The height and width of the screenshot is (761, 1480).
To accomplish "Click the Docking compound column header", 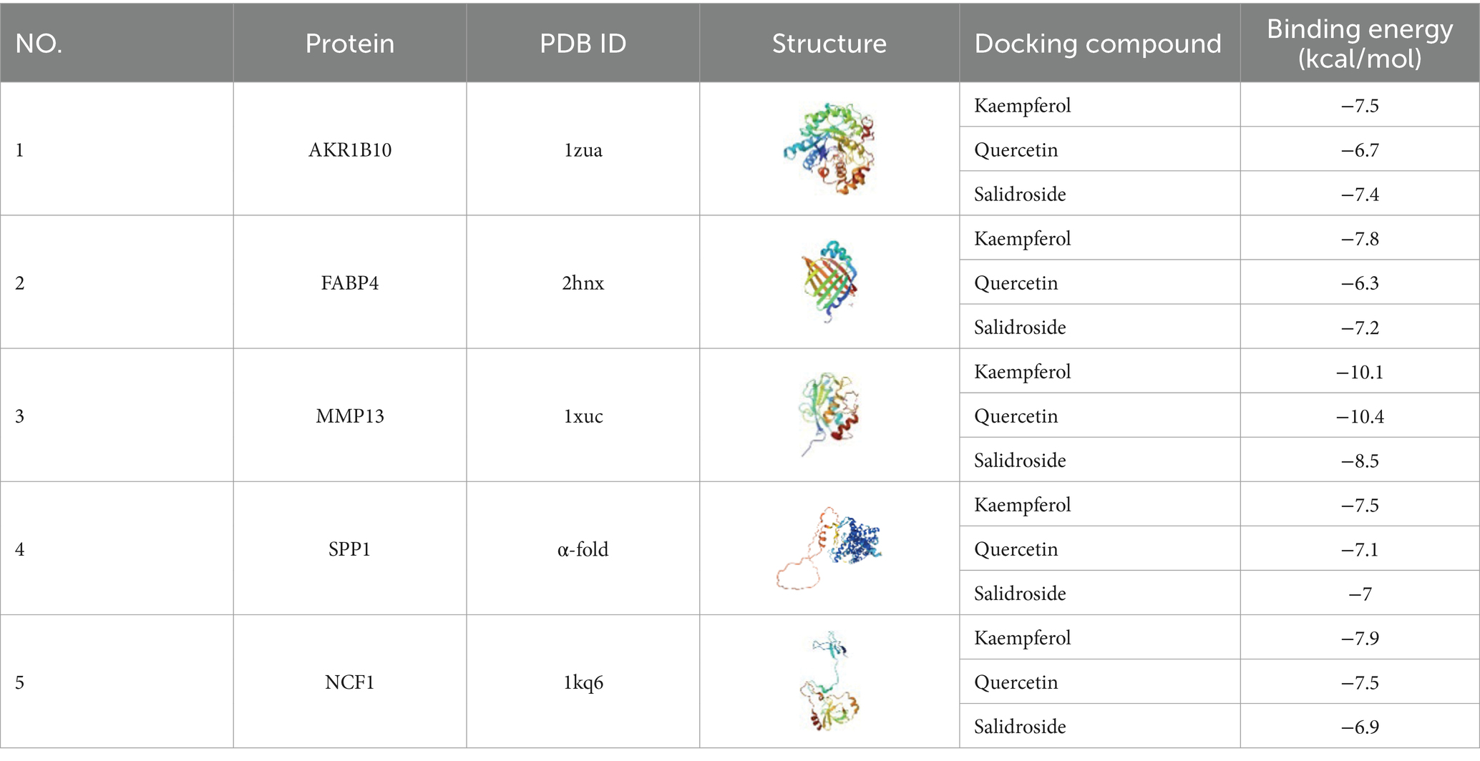I will pyautogui.click(x=1098, y=43).
